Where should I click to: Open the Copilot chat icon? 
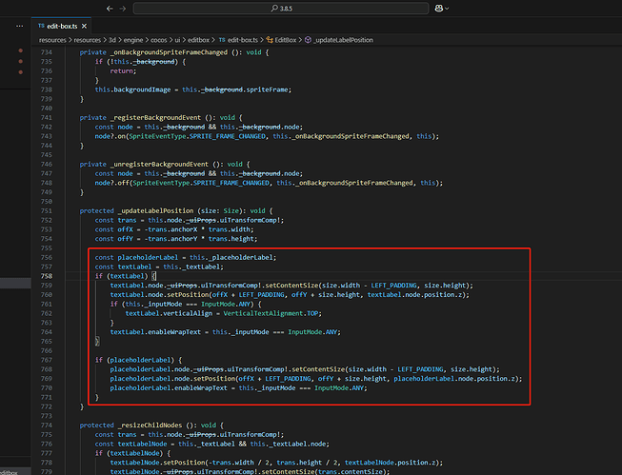[x=439, y=9]
